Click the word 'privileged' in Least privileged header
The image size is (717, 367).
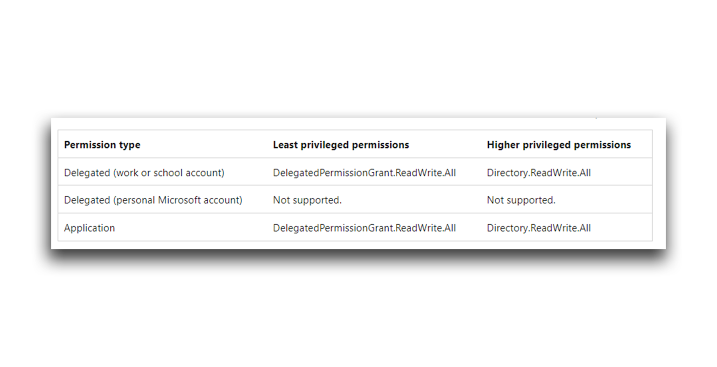pyautogui.click(x=325, y=145)
